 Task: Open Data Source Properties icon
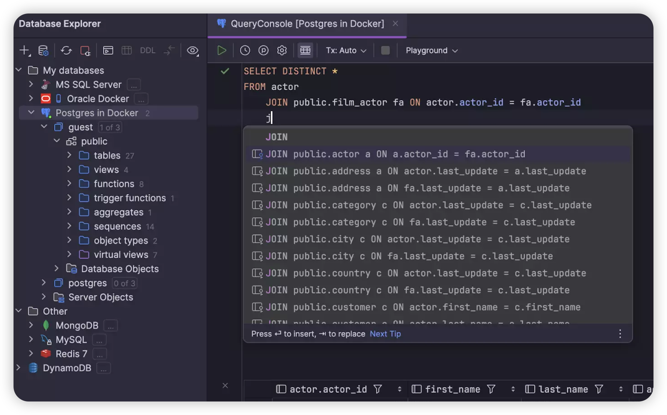44,50
